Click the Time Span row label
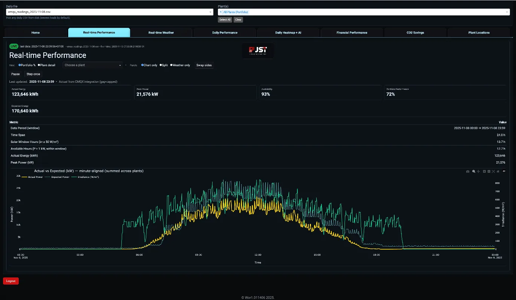Image resolution: width=516 pixels, height=300 pixels. click(18, 135)
